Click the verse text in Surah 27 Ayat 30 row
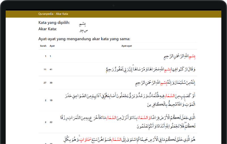The width and height of the screenshot is (227, 144). pos(165,83)
